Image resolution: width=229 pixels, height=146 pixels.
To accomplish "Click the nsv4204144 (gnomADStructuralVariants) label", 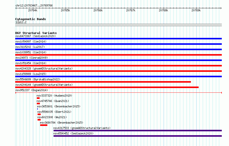I will [x=44, y=85].
